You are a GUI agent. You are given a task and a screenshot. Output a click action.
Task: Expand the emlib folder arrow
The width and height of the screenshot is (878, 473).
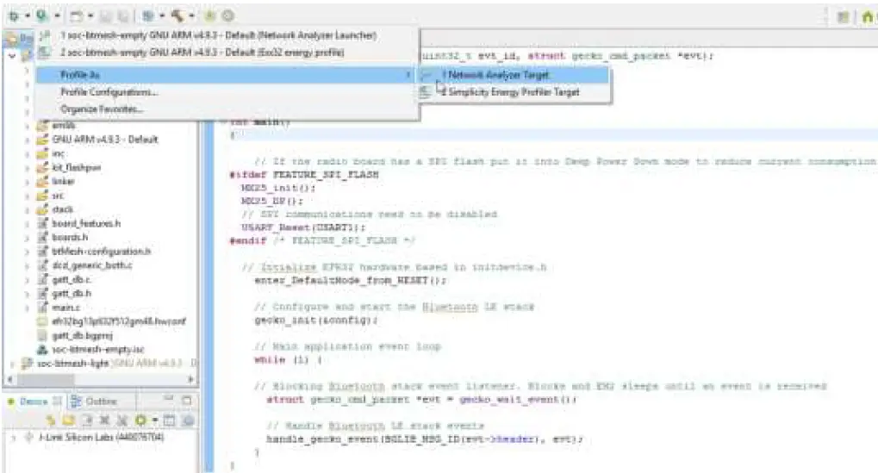pyautogui.click(x=27, y=126)
